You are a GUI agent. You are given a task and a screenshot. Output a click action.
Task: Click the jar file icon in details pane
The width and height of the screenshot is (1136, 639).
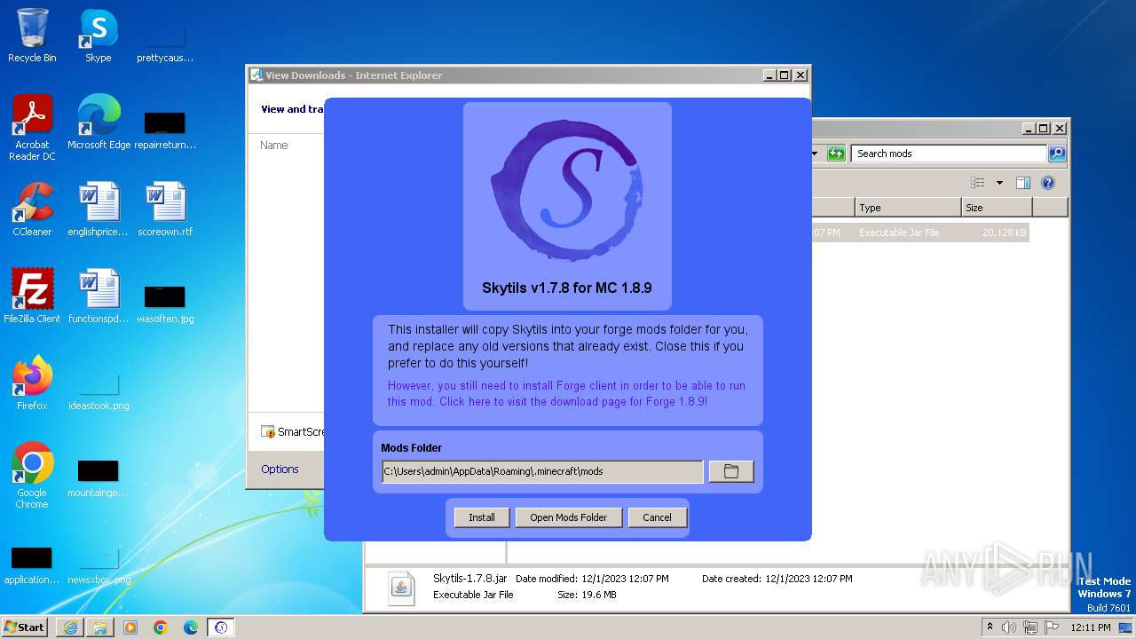(x=401, y=588)
